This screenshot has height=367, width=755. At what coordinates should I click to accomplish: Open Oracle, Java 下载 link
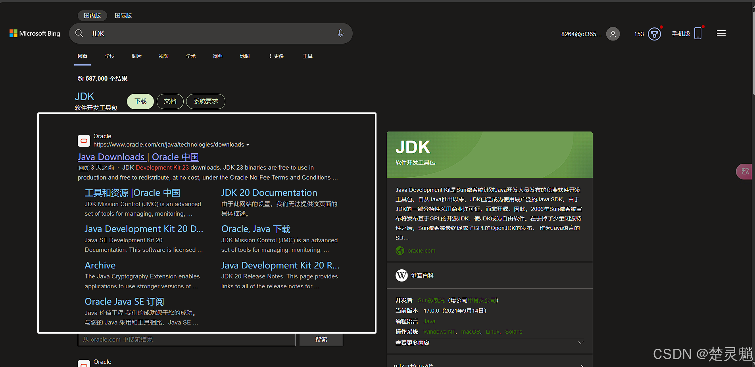click(x=256, y=229)
